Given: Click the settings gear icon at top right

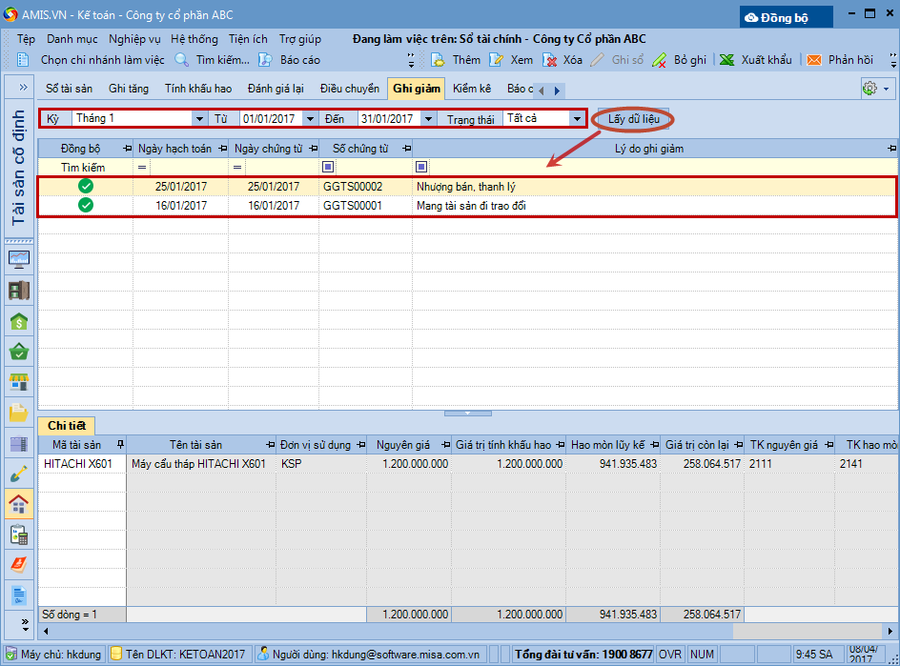Looking at the screenshot, I should tap(869, 89).
